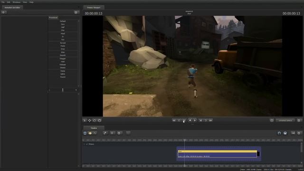Apply the Stagger procedural preset
The height and width of the screenshot is (171, 304).
[63, 58]
